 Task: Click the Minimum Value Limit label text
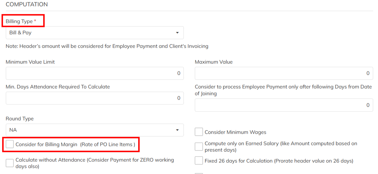pyautogui.click(x=30, y=62)
